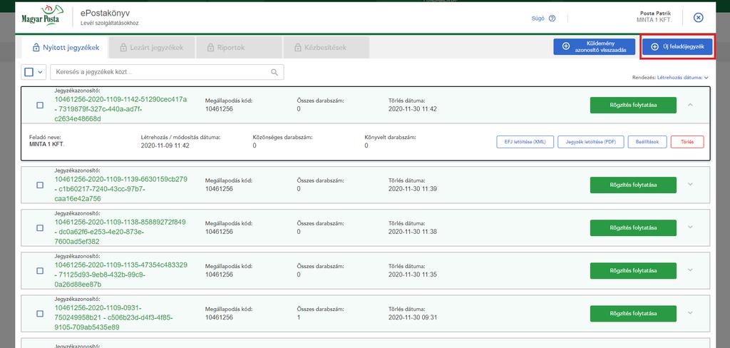
Task: Click the red Törlés button
Action: (x=687, y=142)
